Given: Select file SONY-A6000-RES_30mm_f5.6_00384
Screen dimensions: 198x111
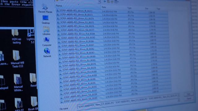Looking at the screenshot, I should coord(78,34).
